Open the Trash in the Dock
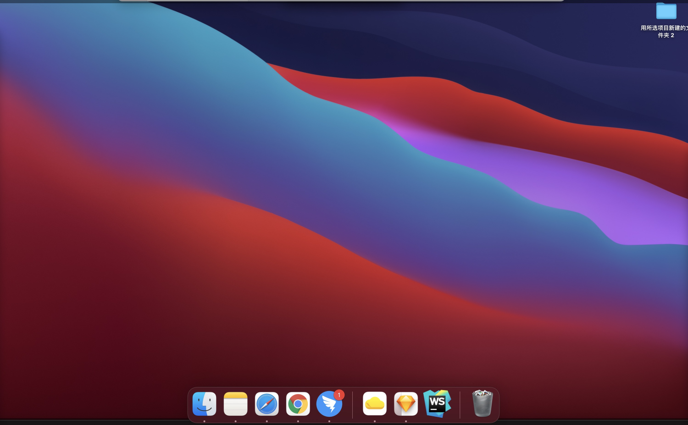Viewport: 688px width, 425px height. coord(482,403)
